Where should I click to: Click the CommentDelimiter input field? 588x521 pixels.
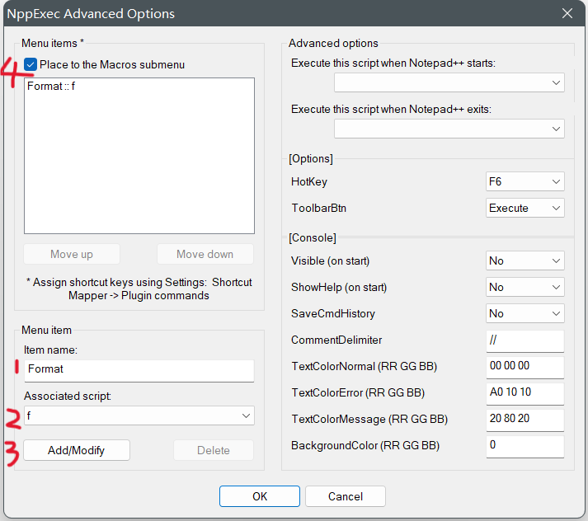[525, 340]
